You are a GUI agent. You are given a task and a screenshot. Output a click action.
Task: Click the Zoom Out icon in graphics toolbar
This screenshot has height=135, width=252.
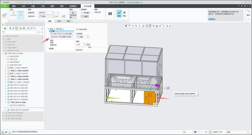click(x=139, y=26)
